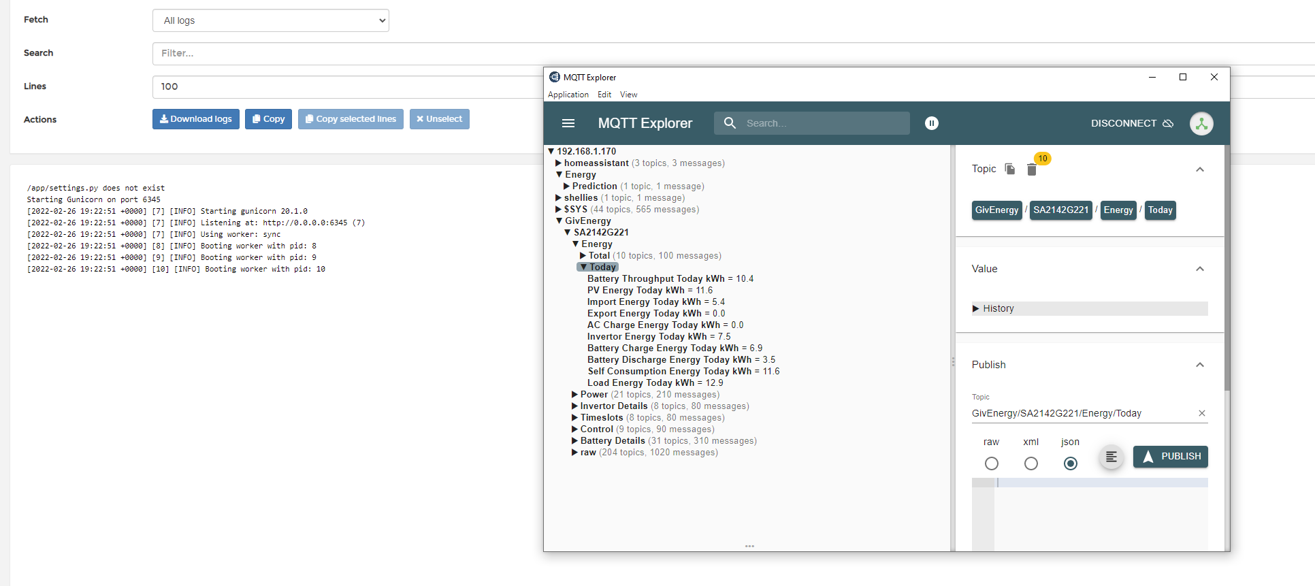Select the raw payload format radio

tap(992, 463)
